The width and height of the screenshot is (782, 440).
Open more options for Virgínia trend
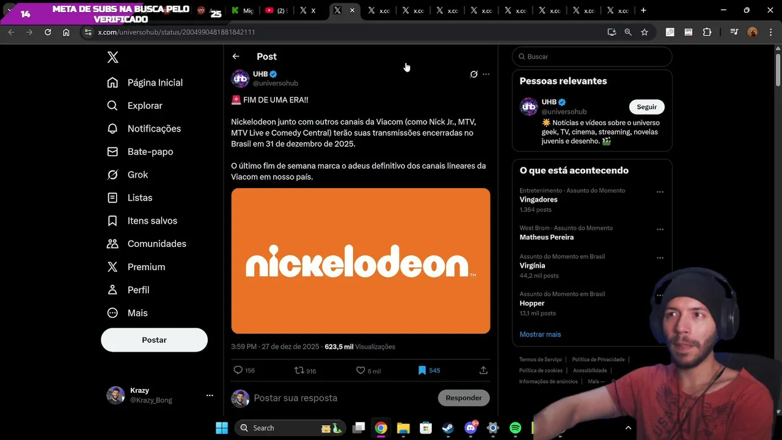[660, 258]
